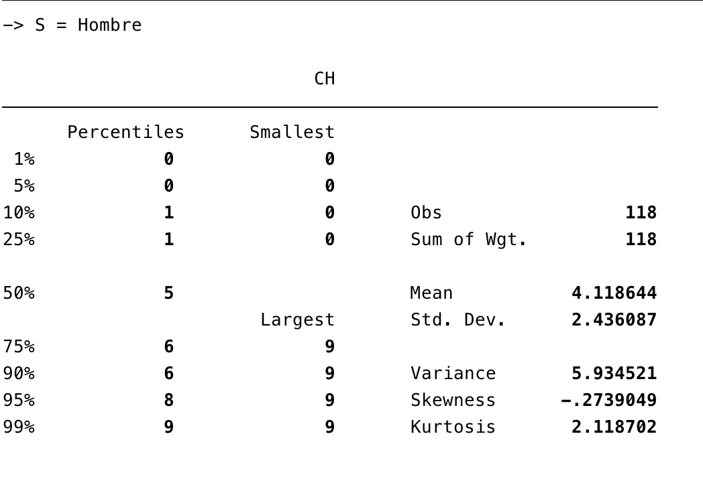Click the Obs label
Image resolution: width=703 pixels, height=493 pixels.
click(426, 213)
